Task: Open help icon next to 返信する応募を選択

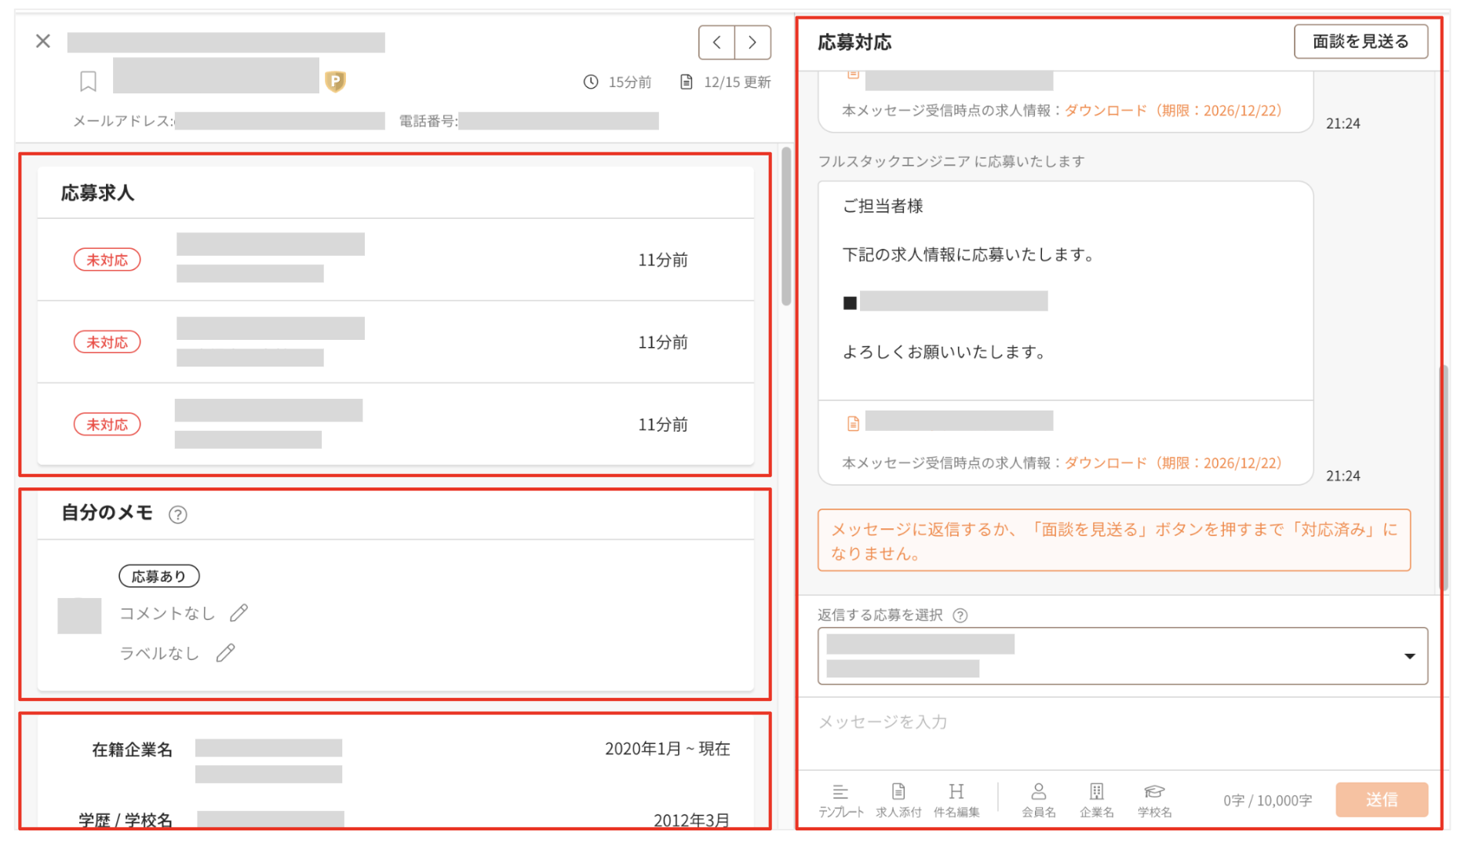Action: click(960, 615)
